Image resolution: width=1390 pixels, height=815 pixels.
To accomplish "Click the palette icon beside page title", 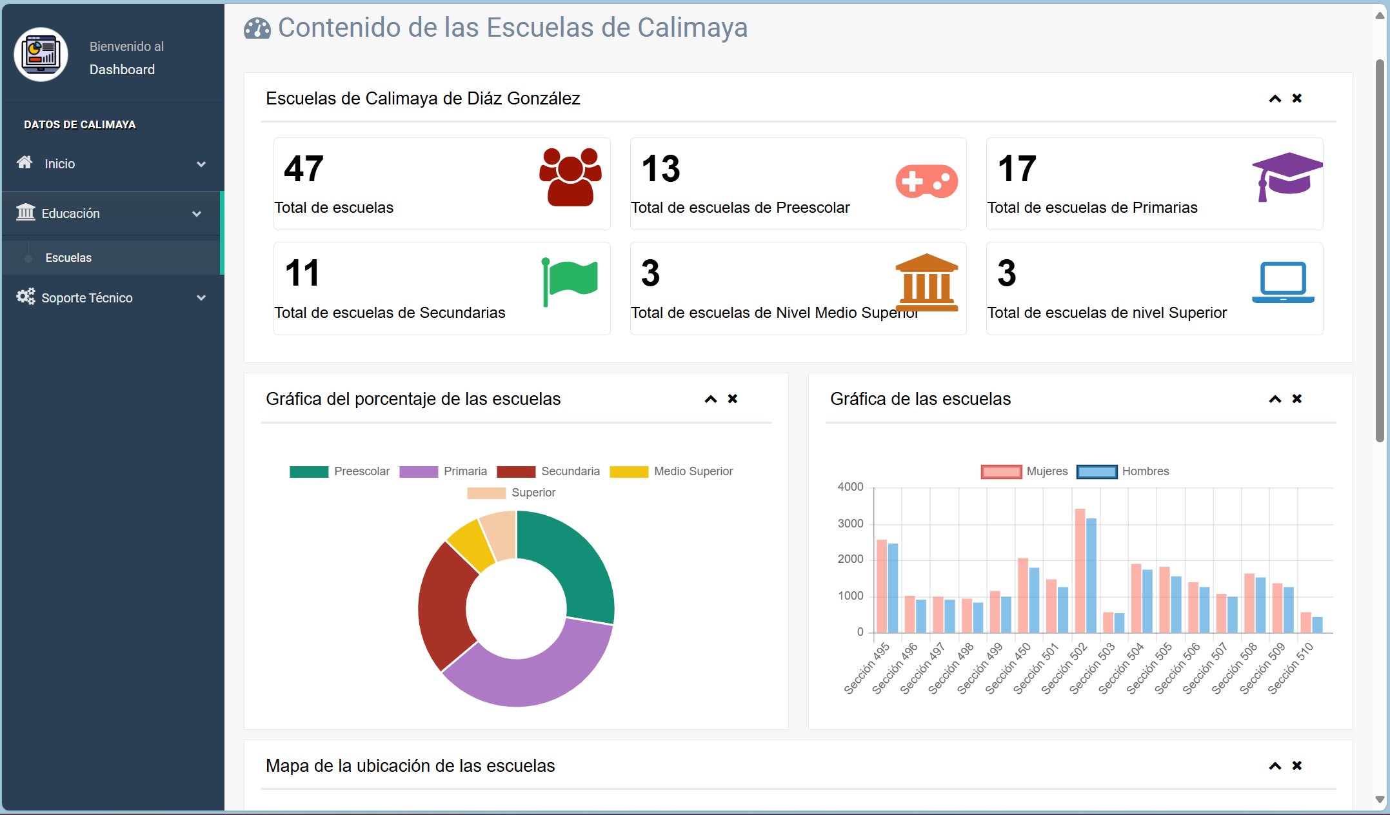I will [257, 28].
